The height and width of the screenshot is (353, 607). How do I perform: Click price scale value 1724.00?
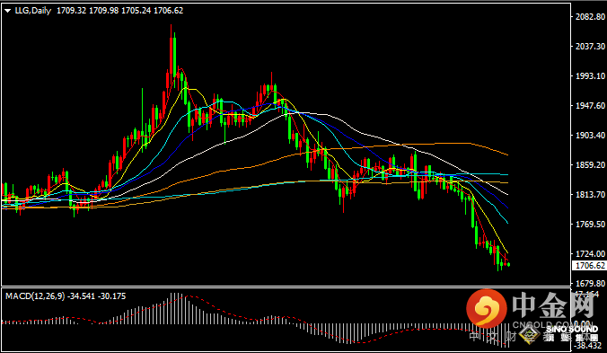click(590, 254)
